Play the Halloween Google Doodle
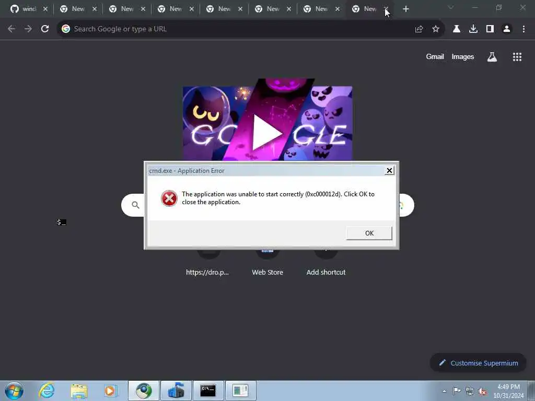This screenshot has height=401, width=535. [x=267, y=133]
